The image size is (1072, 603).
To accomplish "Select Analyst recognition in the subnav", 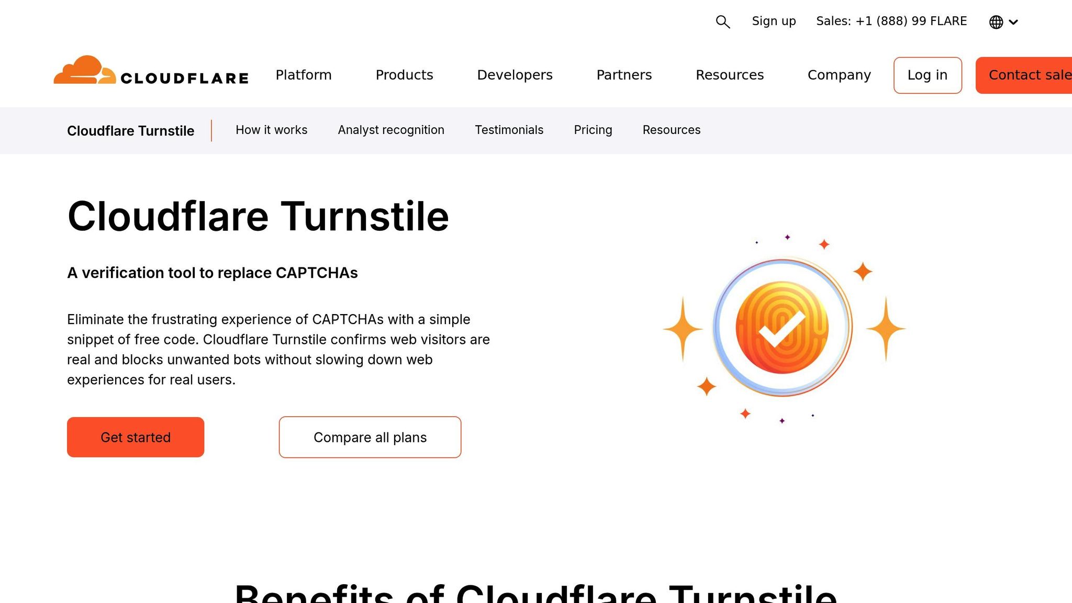I will [391, 130].
